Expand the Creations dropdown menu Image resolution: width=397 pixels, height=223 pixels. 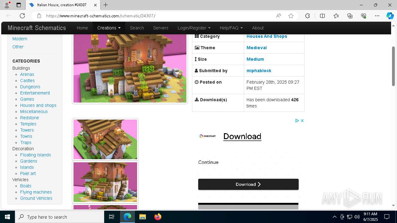(x=109, y=28)
